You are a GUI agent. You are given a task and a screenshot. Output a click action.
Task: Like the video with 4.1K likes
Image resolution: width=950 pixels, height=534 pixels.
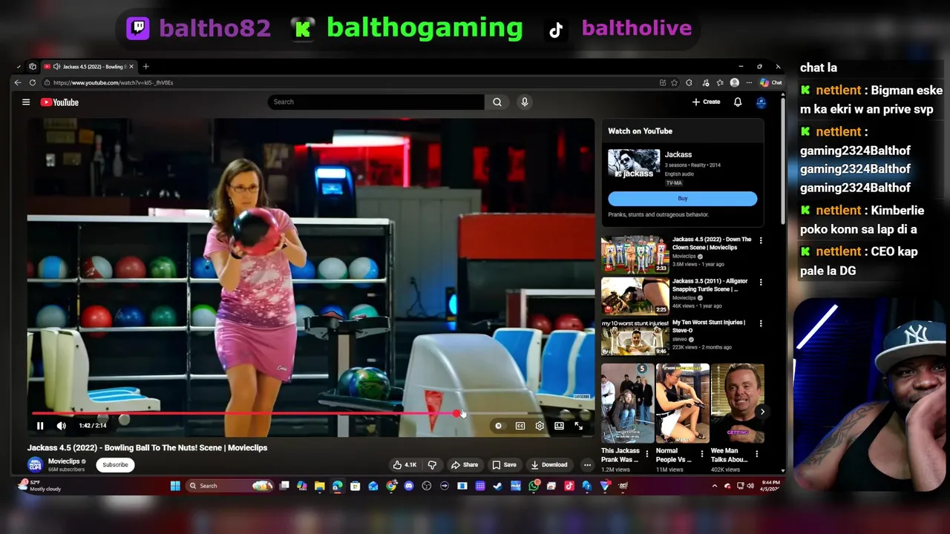[x=405, y=465]
